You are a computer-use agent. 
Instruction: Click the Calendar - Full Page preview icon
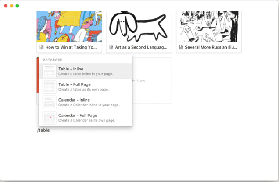coord(49,118)
